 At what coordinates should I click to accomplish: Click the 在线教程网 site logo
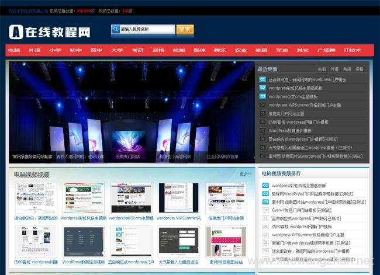[50, 32]
